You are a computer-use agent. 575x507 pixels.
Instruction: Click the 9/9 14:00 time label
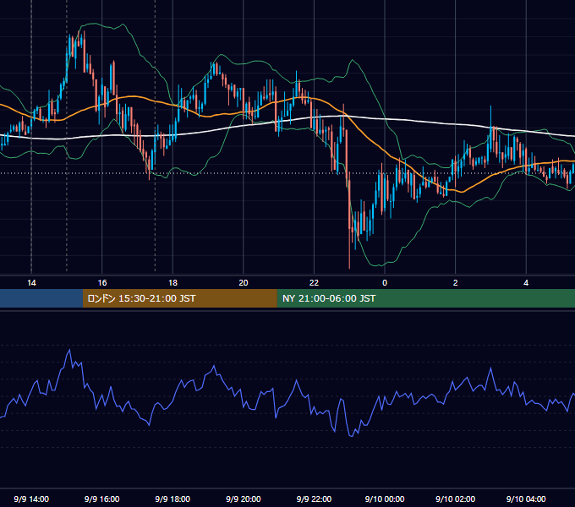31,499
